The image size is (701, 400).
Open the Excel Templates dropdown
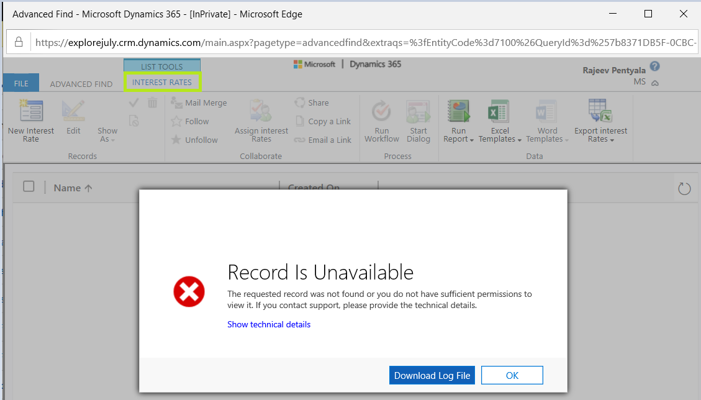[x=500, y=135]
